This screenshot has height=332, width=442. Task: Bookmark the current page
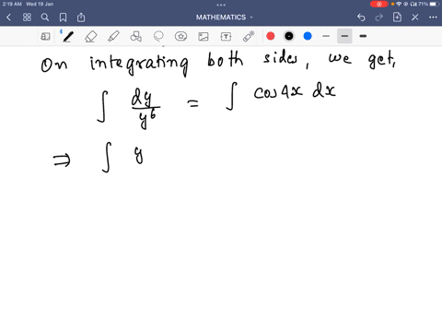(63, 18)
